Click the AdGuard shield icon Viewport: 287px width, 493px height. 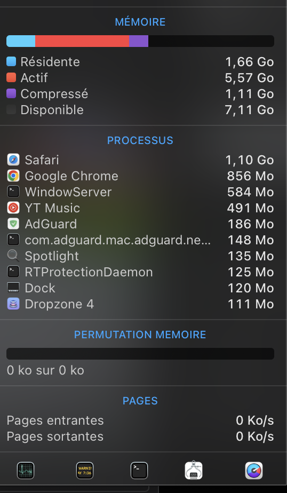[x=13, y=224]
